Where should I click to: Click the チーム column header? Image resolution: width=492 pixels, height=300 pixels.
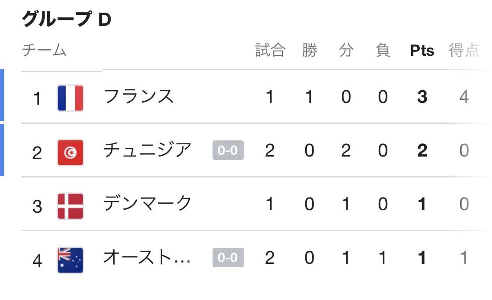click(x=44, y=50)
